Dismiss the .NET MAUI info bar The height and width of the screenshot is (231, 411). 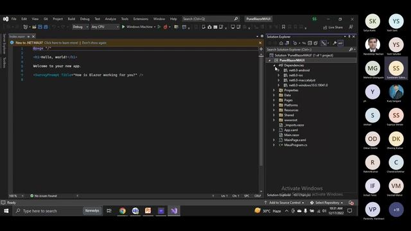[260, 43]
